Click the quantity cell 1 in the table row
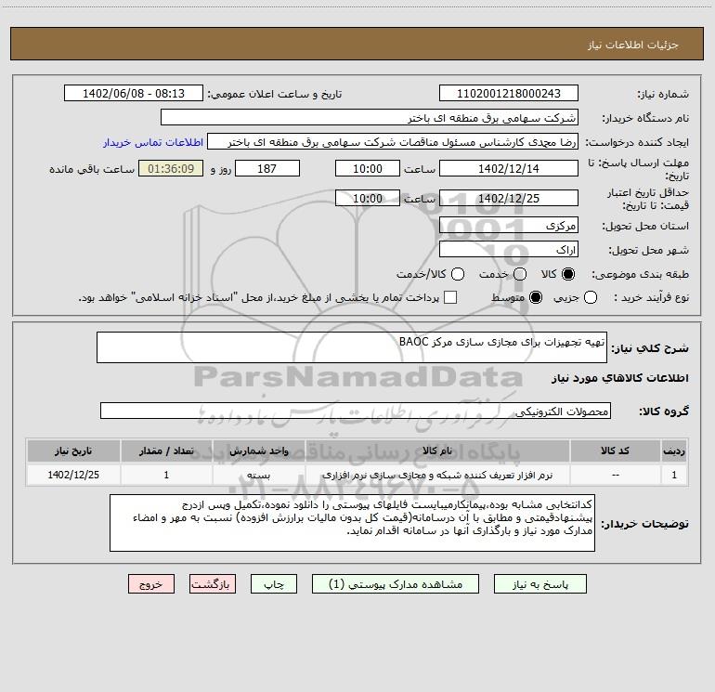This screenshot has height=692, width=715. click(166, 475)
